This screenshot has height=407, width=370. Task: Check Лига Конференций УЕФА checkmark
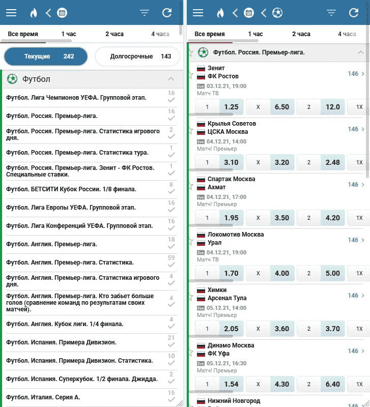(172, 228)
